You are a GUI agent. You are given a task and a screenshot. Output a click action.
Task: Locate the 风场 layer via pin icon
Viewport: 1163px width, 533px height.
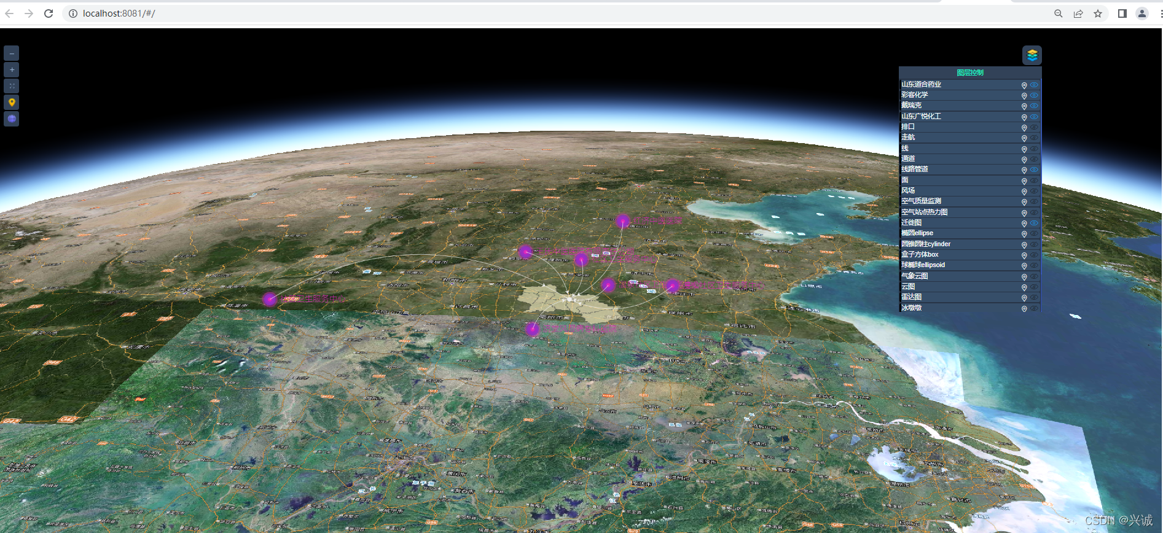pyautogui.click(x=1024, y=192)
